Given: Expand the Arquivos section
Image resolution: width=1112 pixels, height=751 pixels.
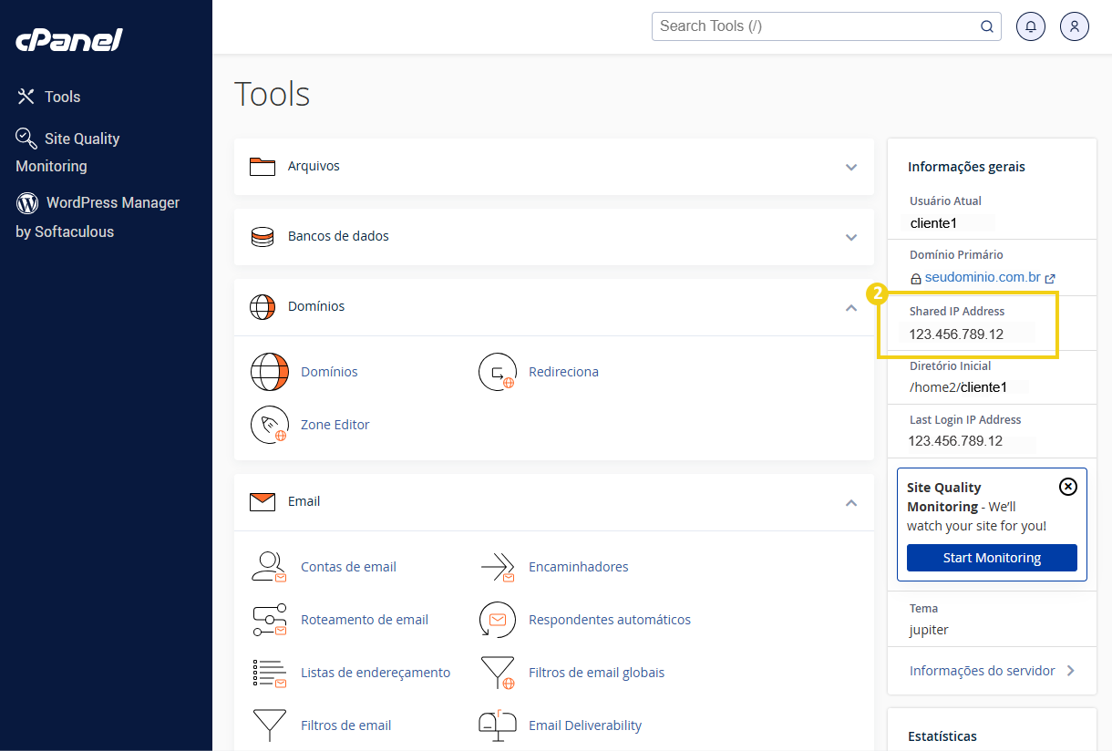Looking at the screenshot, I should pos(851,168).
